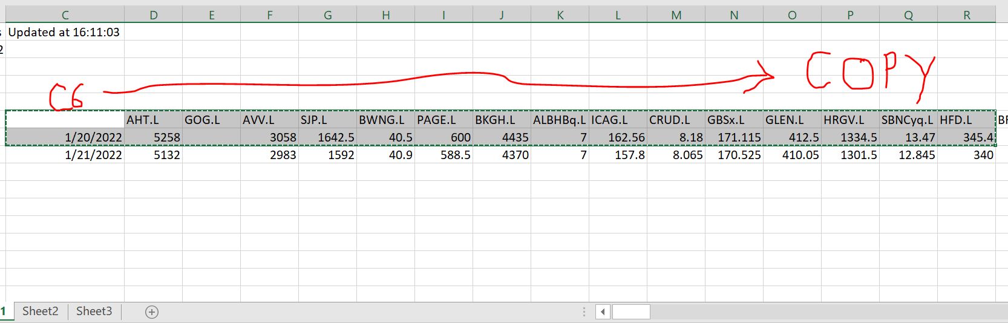This screenshot has width=1008, height=323.
Task: Select the GOG.L ticker cell
Action: pyautogui.click(x=211, y=120)
